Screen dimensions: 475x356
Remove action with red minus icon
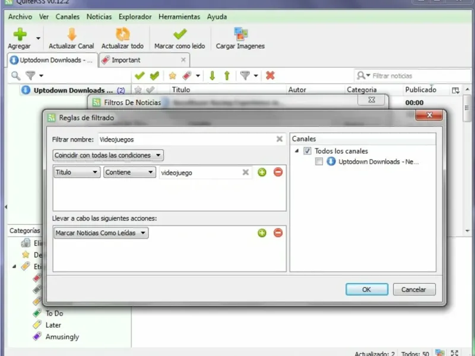coord(278,233)
